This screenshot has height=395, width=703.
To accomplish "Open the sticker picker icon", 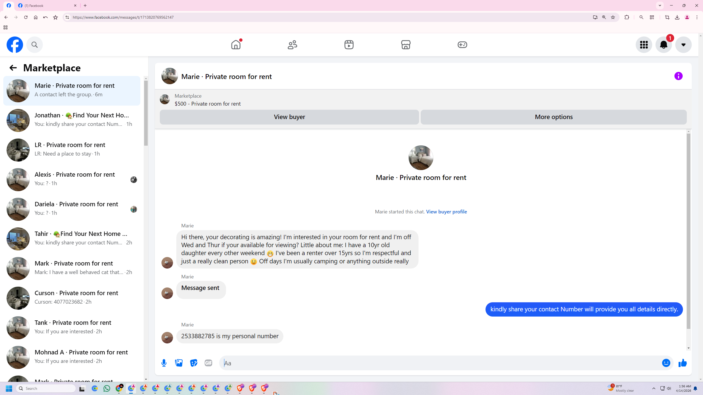I will point(194,363).
